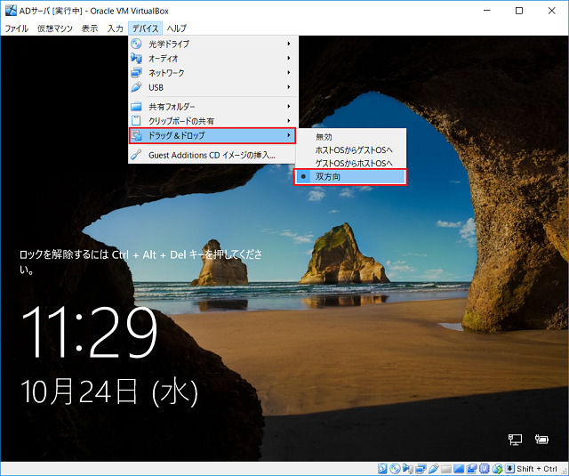Click the keyboard capture arrow icon
Viewport: 569px width, 476px height.
pos(509,468)
